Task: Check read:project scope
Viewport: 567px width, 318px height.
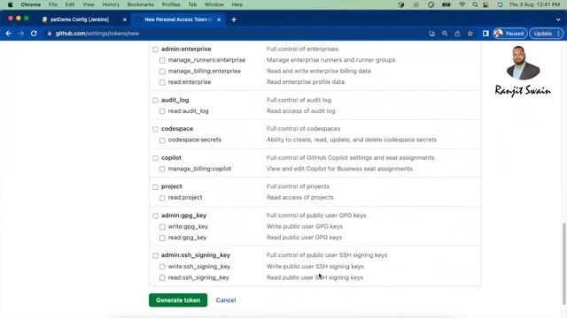Action: [x=162, y=198]
